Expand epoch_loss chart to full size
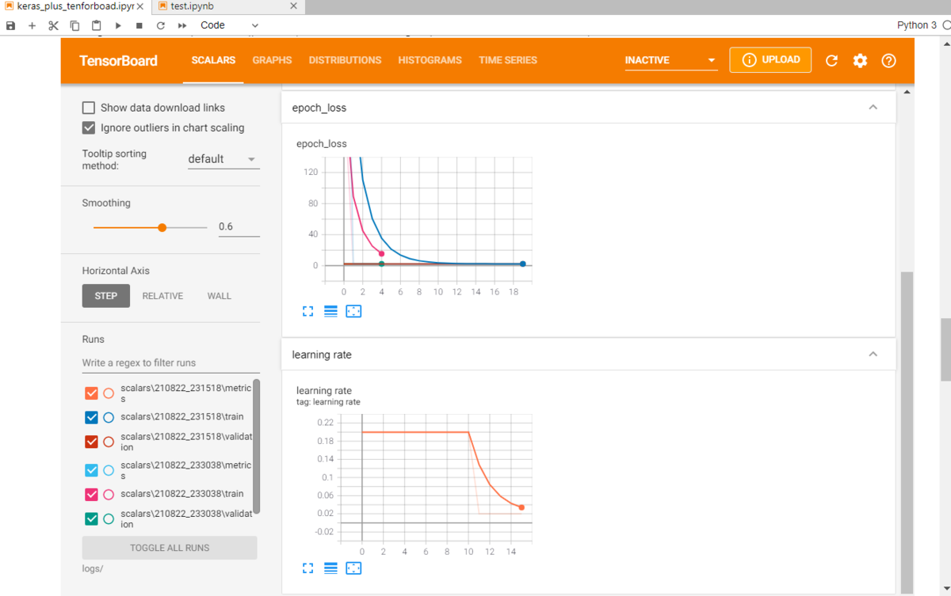 308,311
